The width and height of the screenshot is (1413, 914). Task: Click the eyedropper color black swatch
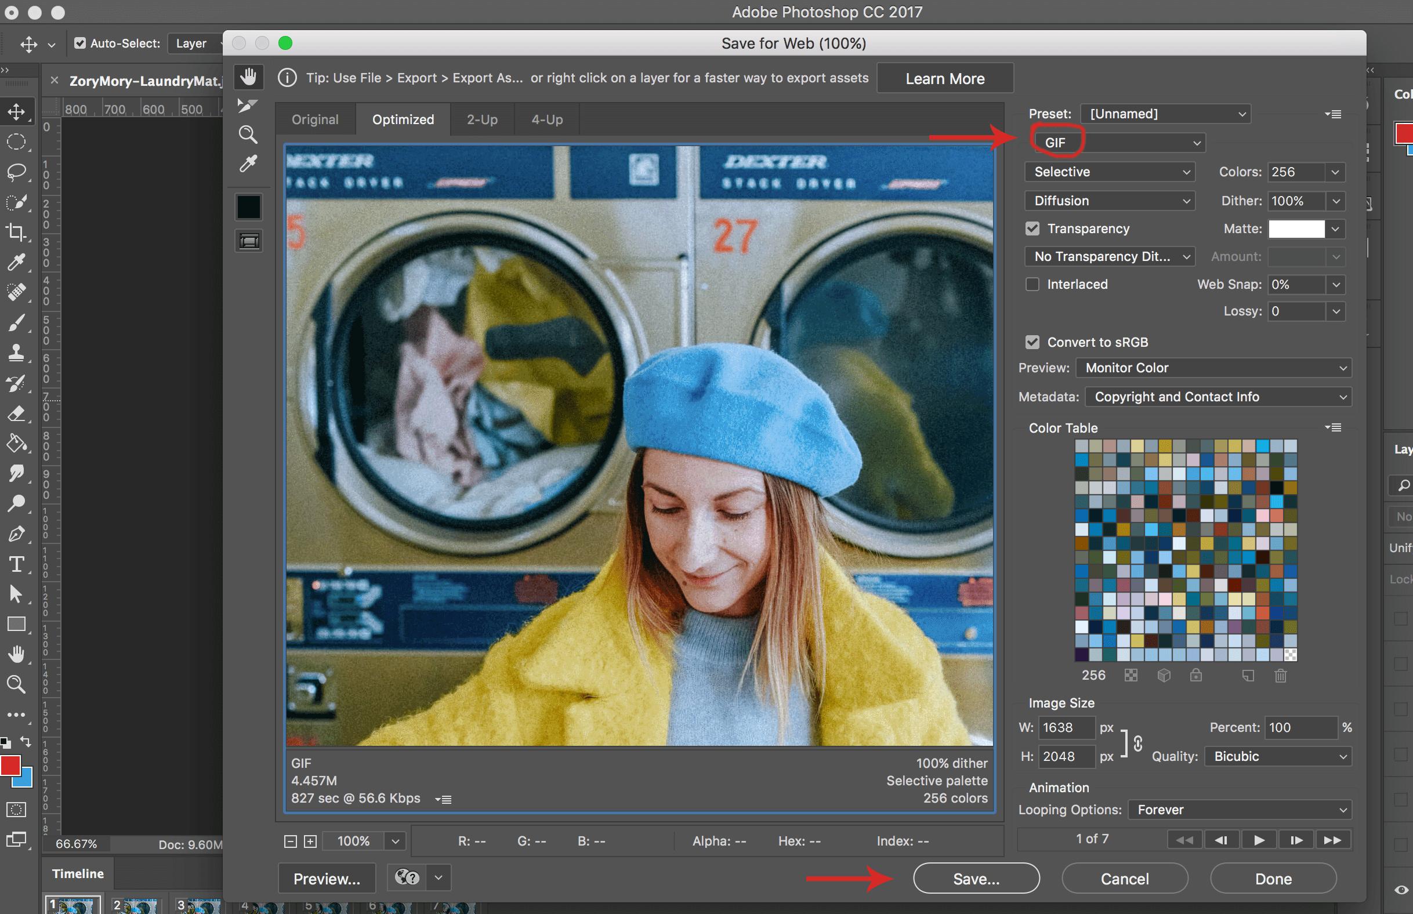(249, 206)
